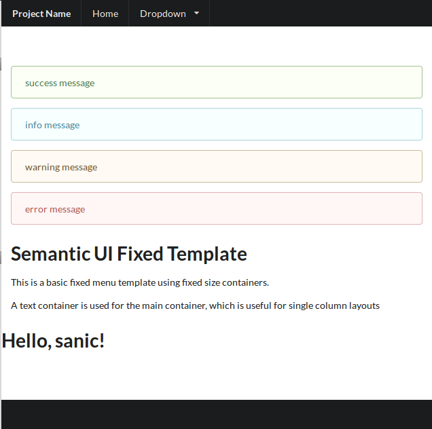Viewport: 432px width, 429px height.
Task: Click the 'Hello, sanic!' heading
Action: (x=54, y=341)
